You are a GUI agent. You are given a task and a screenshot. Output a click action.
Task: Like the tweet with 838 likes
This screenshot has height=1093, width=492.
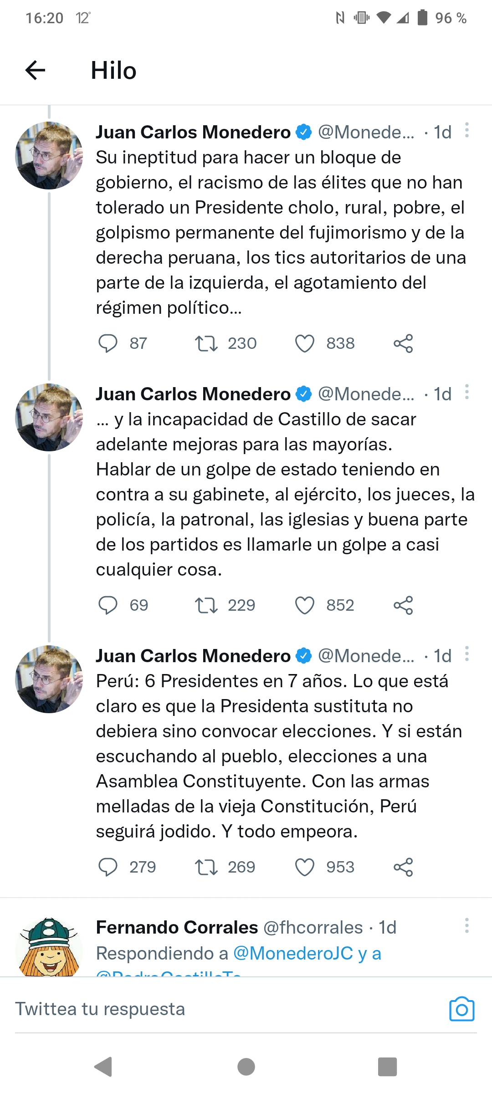click(x=305, y=343)
